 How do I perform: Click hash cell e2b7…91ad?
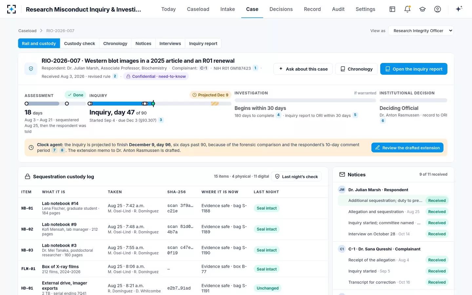coord(179,288)
